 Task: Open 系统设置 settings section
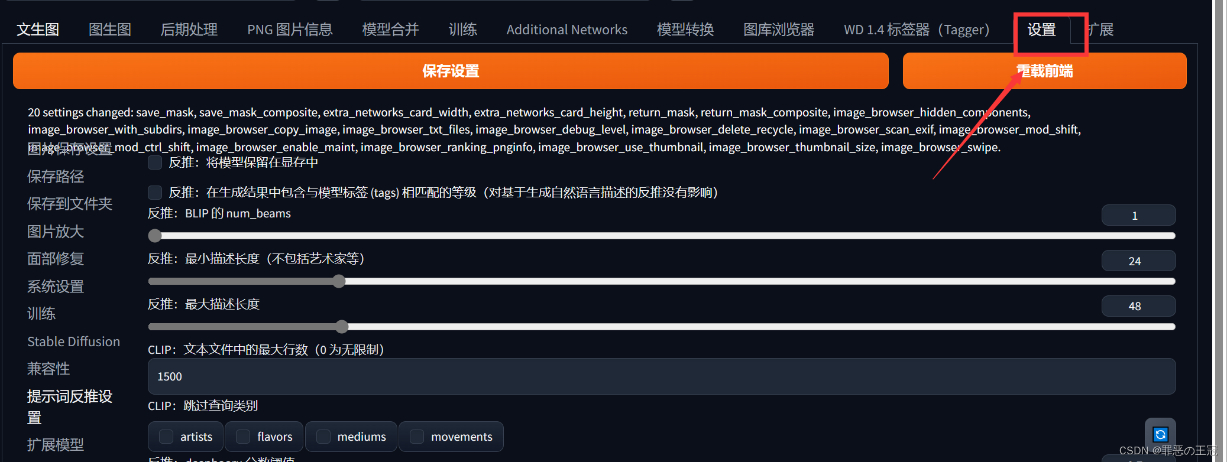coord(56,287)
